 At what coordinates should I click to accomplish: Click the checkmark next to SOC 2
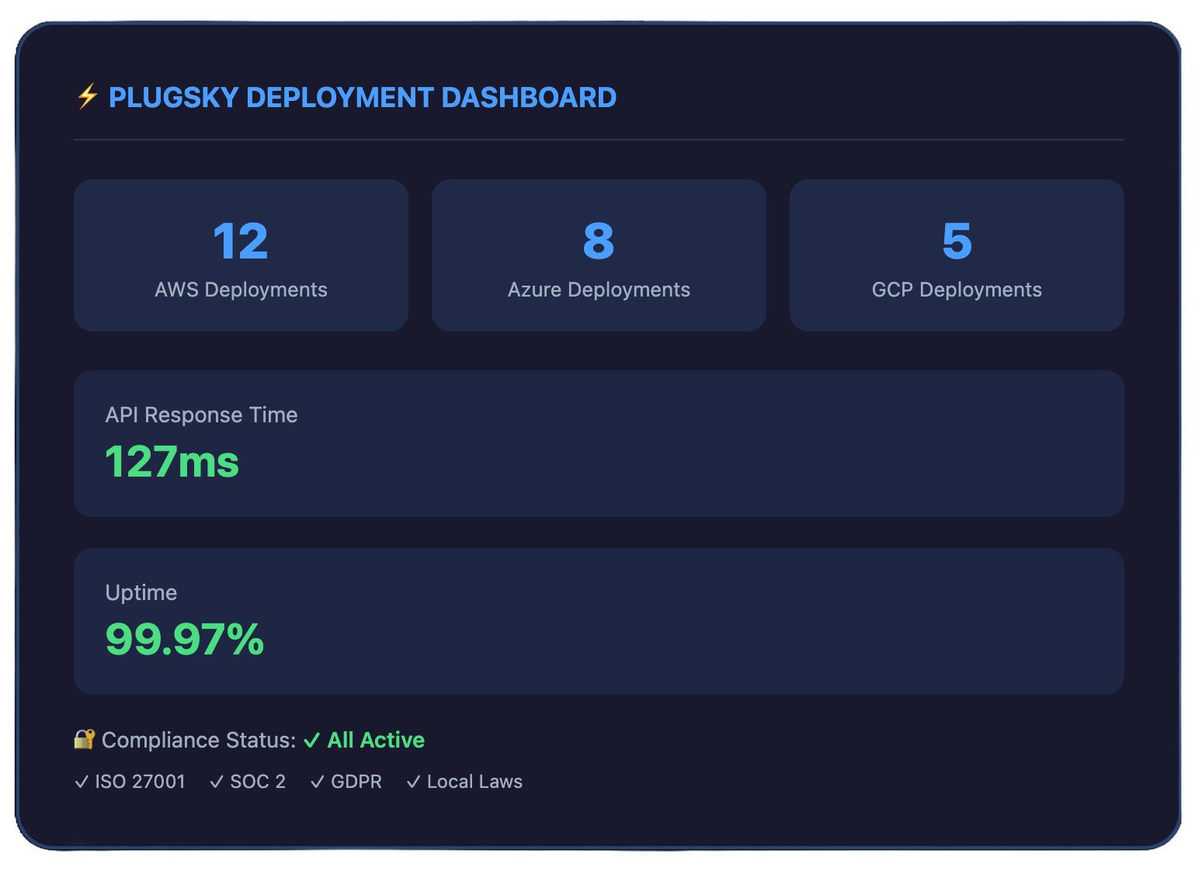click(217, 782)
